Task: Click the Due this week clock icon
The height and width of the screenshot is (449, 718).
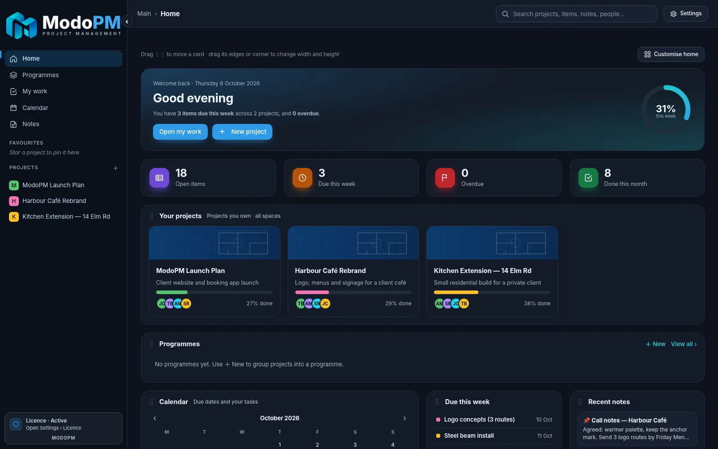Action: pyautogui.click(x=302, y=178)
